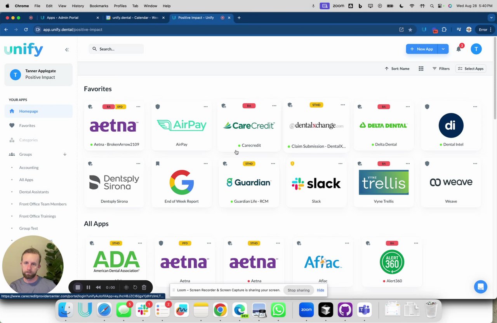The height and width of the screenshot is (323, 497).
Task: Open the End of Week Report Google icon
Action: 181,182
